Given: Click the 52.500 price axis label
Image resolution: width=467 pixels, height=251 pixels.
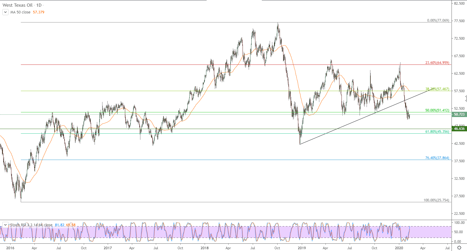Looking at the screenshot, I should [459, 109].
